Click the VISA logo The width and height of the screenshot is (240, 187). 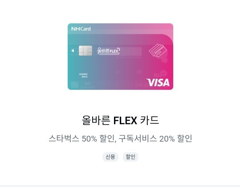pos(158,83)
